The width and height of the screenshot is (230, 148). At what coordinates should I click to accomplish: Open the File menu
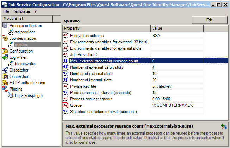point(6,11)
